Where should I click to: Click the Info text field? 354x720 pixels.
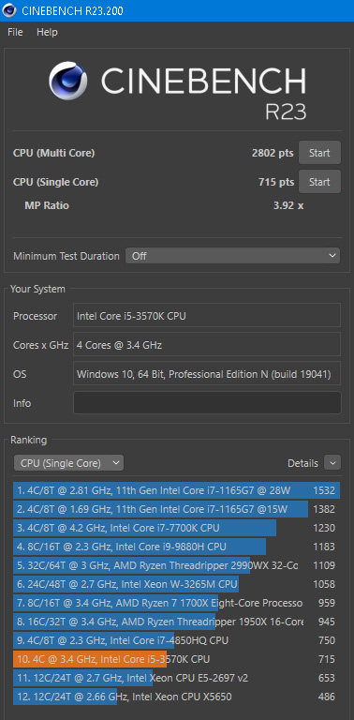pyautogui.click(x=207, y=403)
